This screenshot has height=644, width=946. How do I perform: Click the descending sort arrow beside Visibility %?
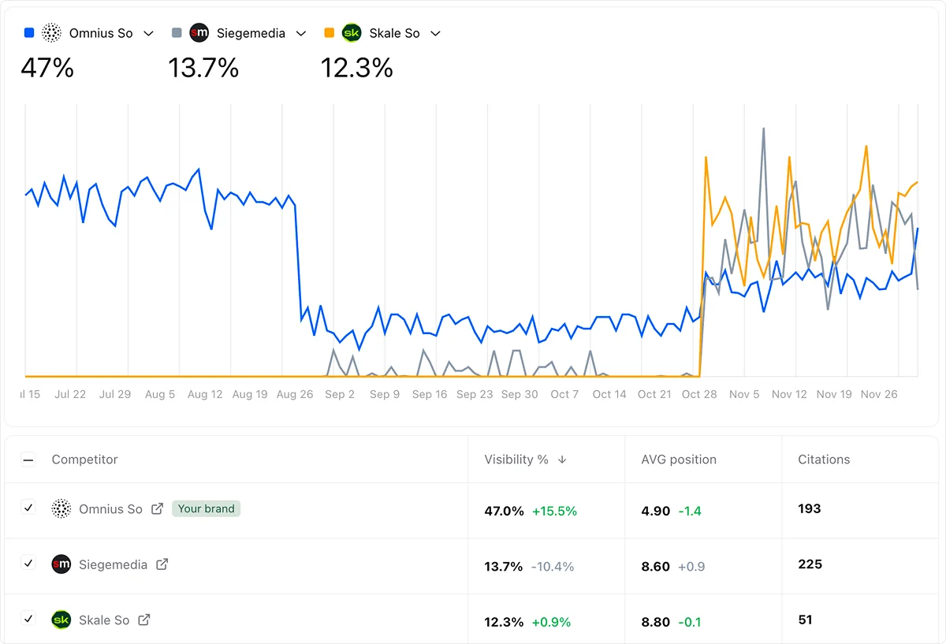tap(561, 459)
